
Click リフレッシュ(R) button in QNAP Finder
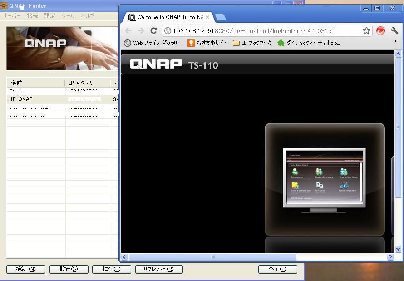pyautogui.click(x=159, y=269)
